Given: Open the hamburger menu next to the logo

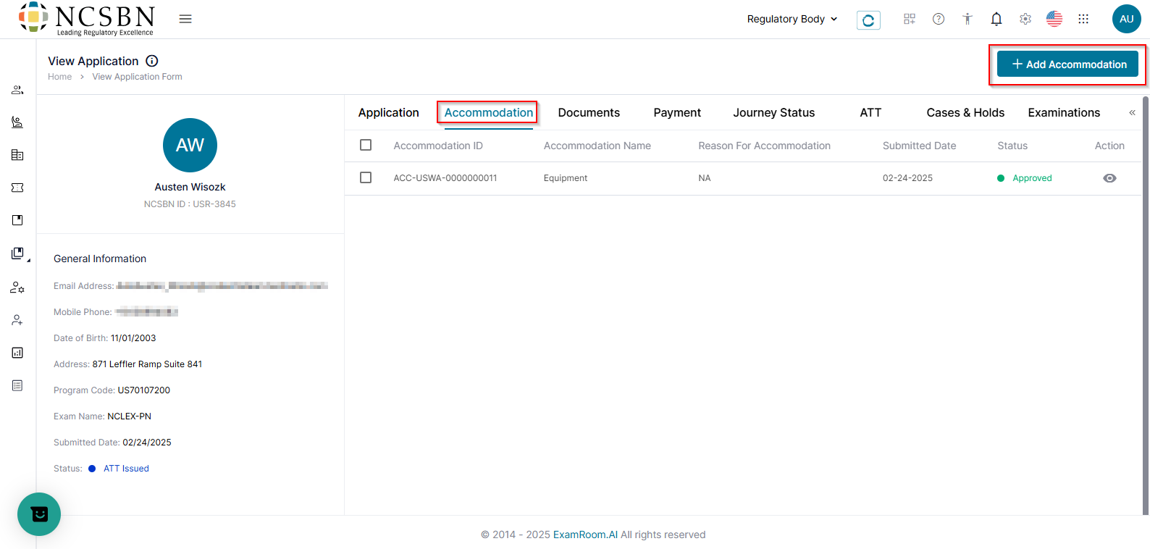Looking at the screenshot, I should tap(185, 19).
